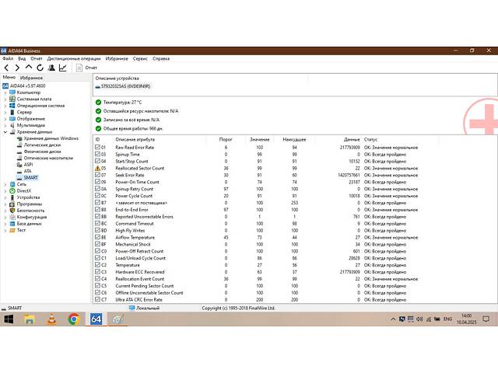
Task: Select the Программы tree item
Action: click(30, 204)
